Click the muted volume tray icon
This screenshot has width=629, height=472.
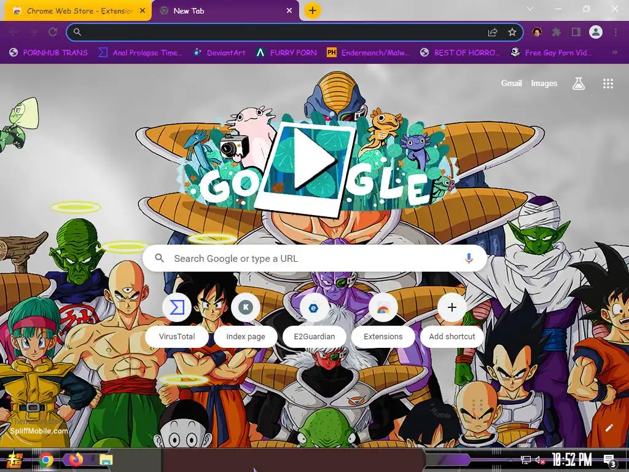pyautogui.click(x=540, y=460)
